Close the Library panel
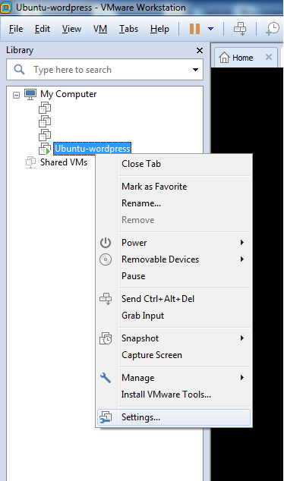 tap(200, 50)
